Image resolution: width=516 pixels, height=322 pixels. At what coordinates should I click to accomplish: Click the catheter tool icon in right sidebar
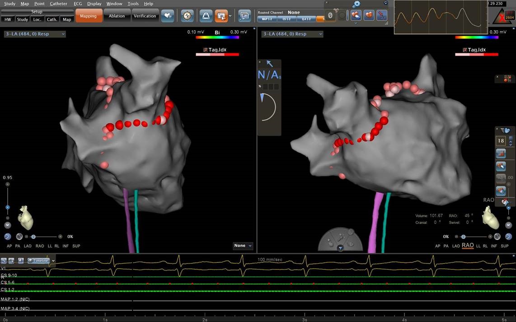point(501,166)
